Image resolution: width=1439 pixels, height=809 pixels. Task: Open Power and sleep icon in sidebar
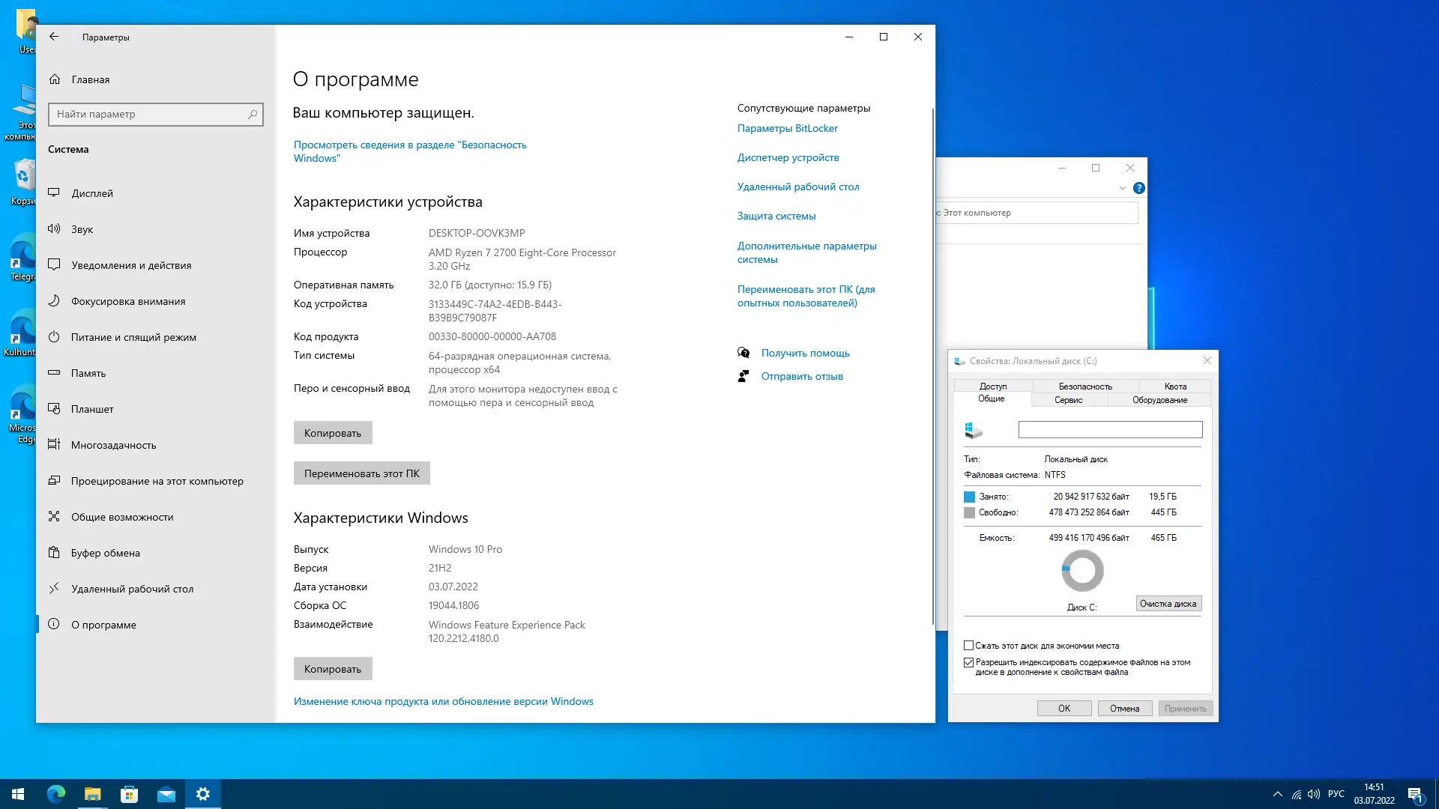click(x=54, y=337)
